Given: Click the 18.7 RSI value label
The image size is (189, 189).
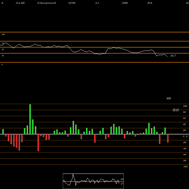Looking at the screenshot, I should (173, 56).
